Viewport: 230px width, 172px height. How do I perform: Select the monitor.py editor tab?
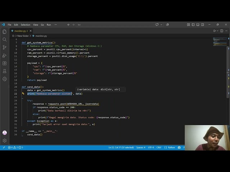21,31
